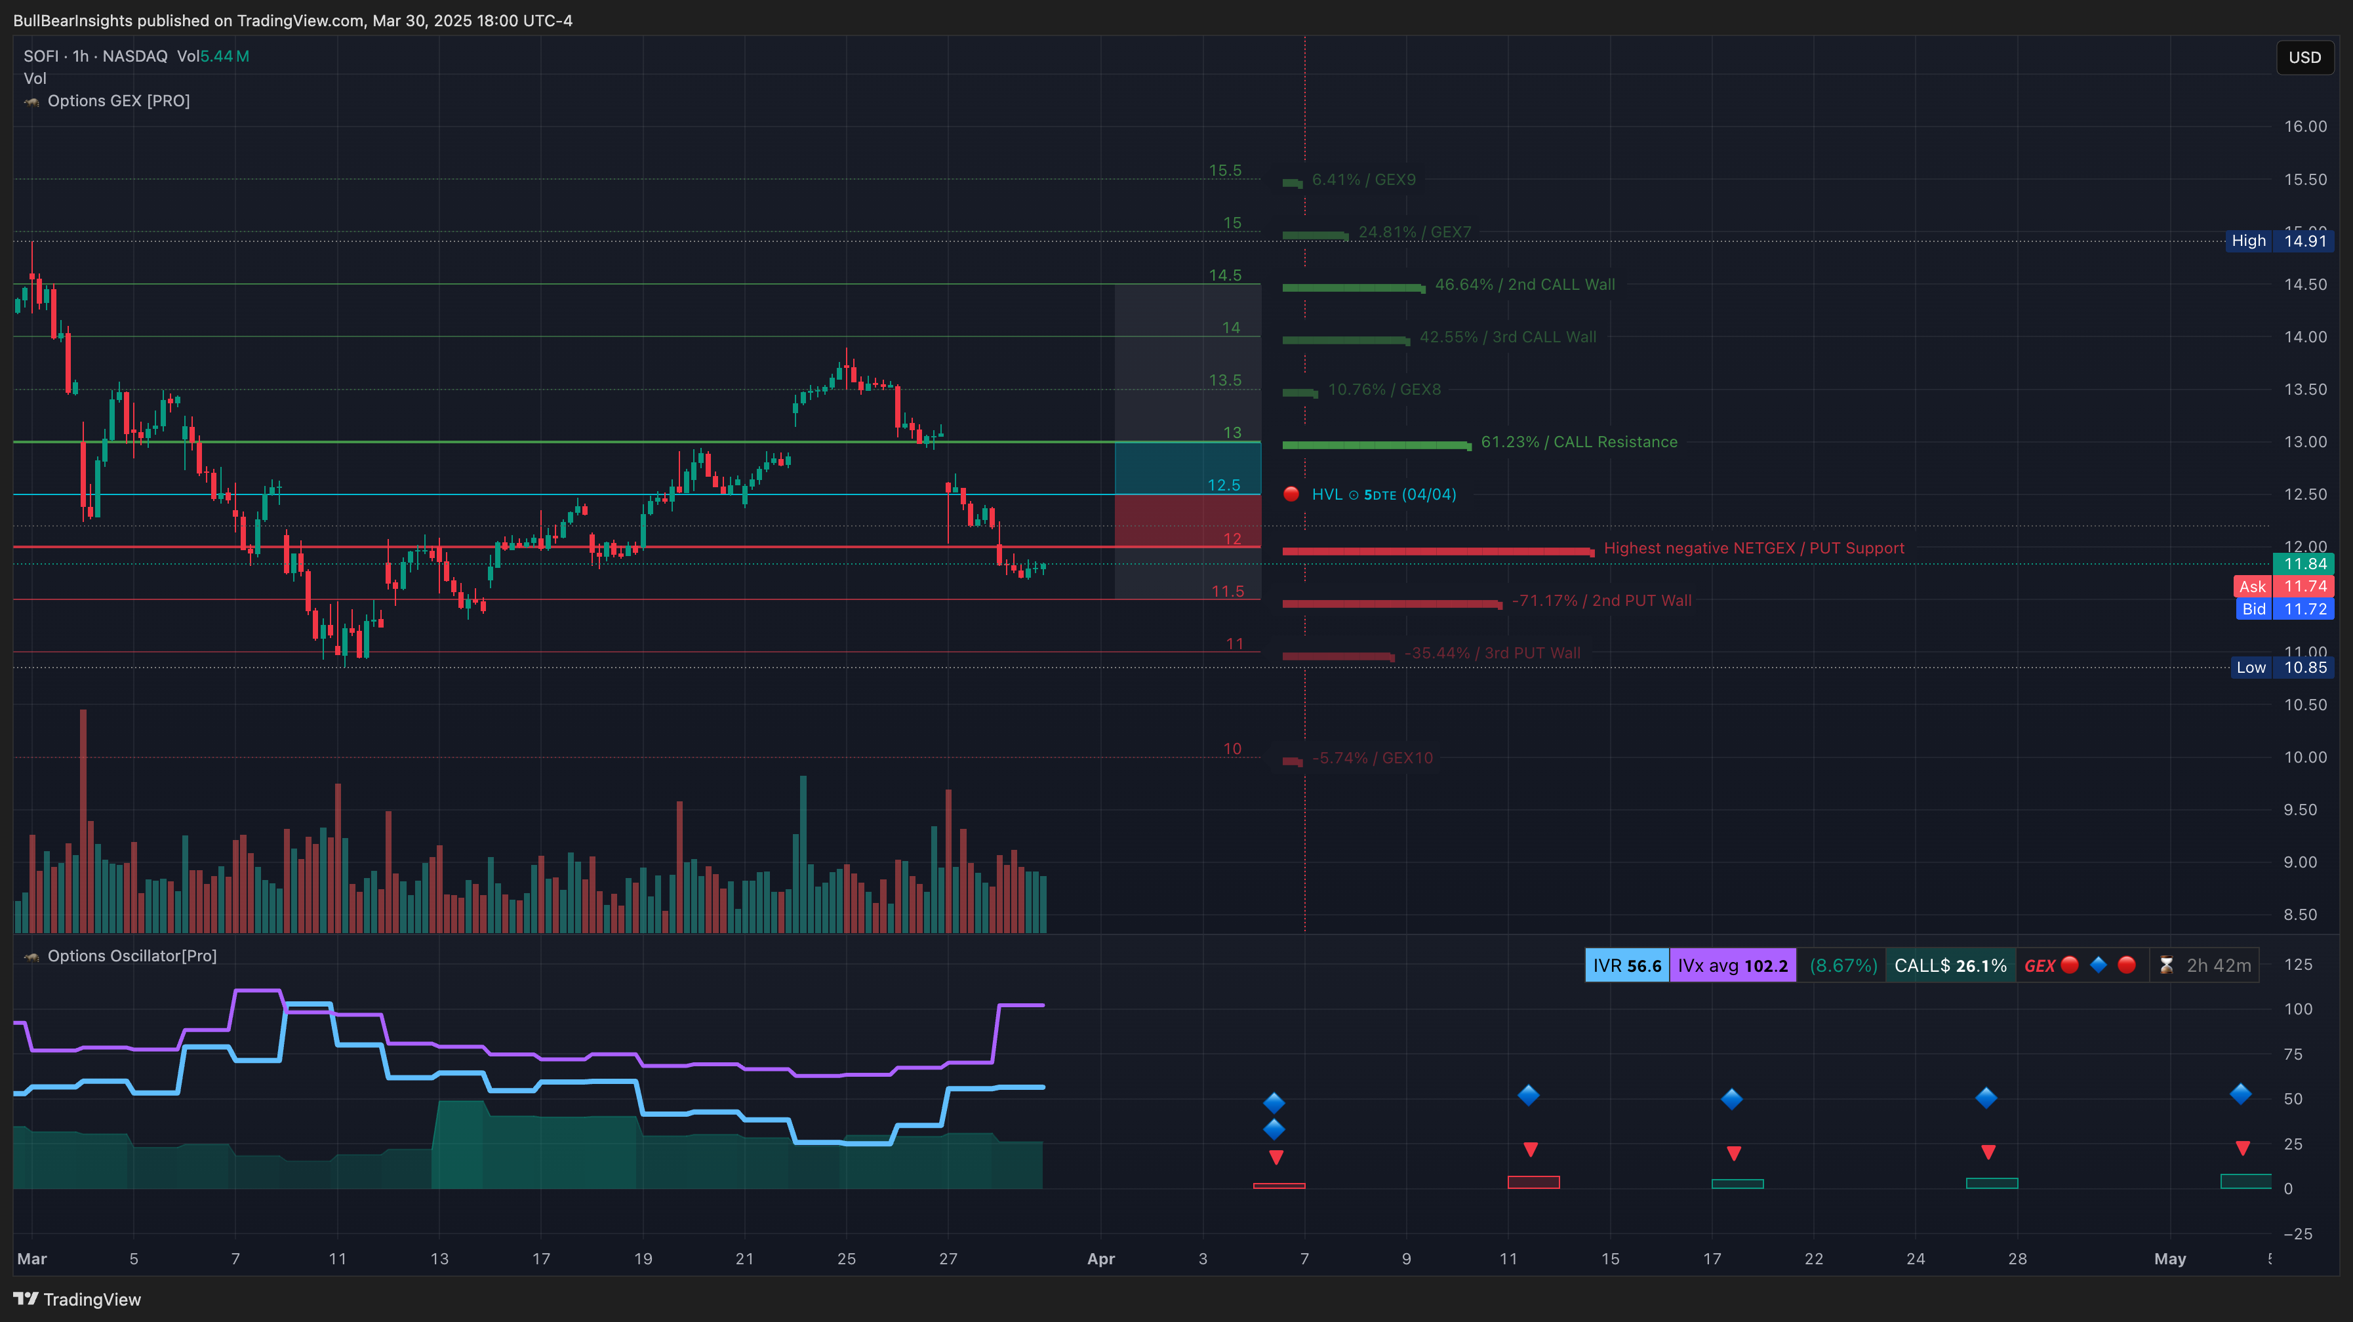
Task: Click the (8.67%) value in the info panel
Action: [x=1842, y=966]
